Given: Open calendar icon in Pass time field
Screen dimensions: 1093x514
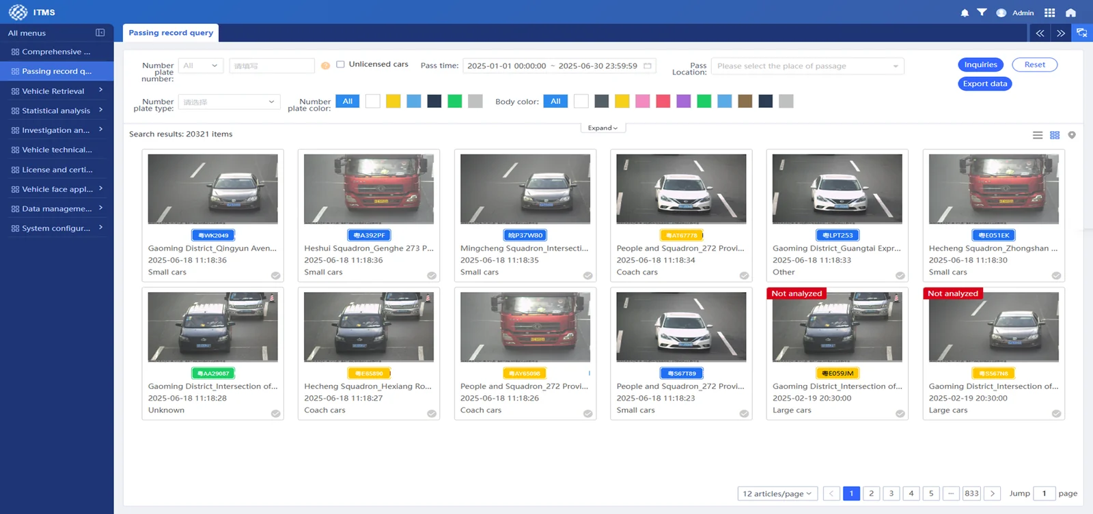Looking at the screenshot, I should coord(648,66).
